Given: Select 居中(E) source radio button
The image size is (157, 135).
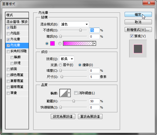Looking at the screenshot, I should [x=60, y=65].
